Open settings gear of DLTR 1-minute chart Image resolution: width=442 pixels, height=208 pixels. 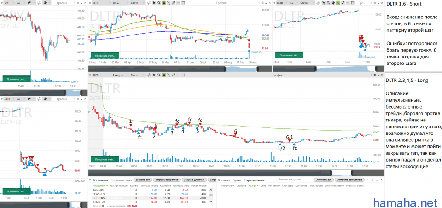click(375, 75)
